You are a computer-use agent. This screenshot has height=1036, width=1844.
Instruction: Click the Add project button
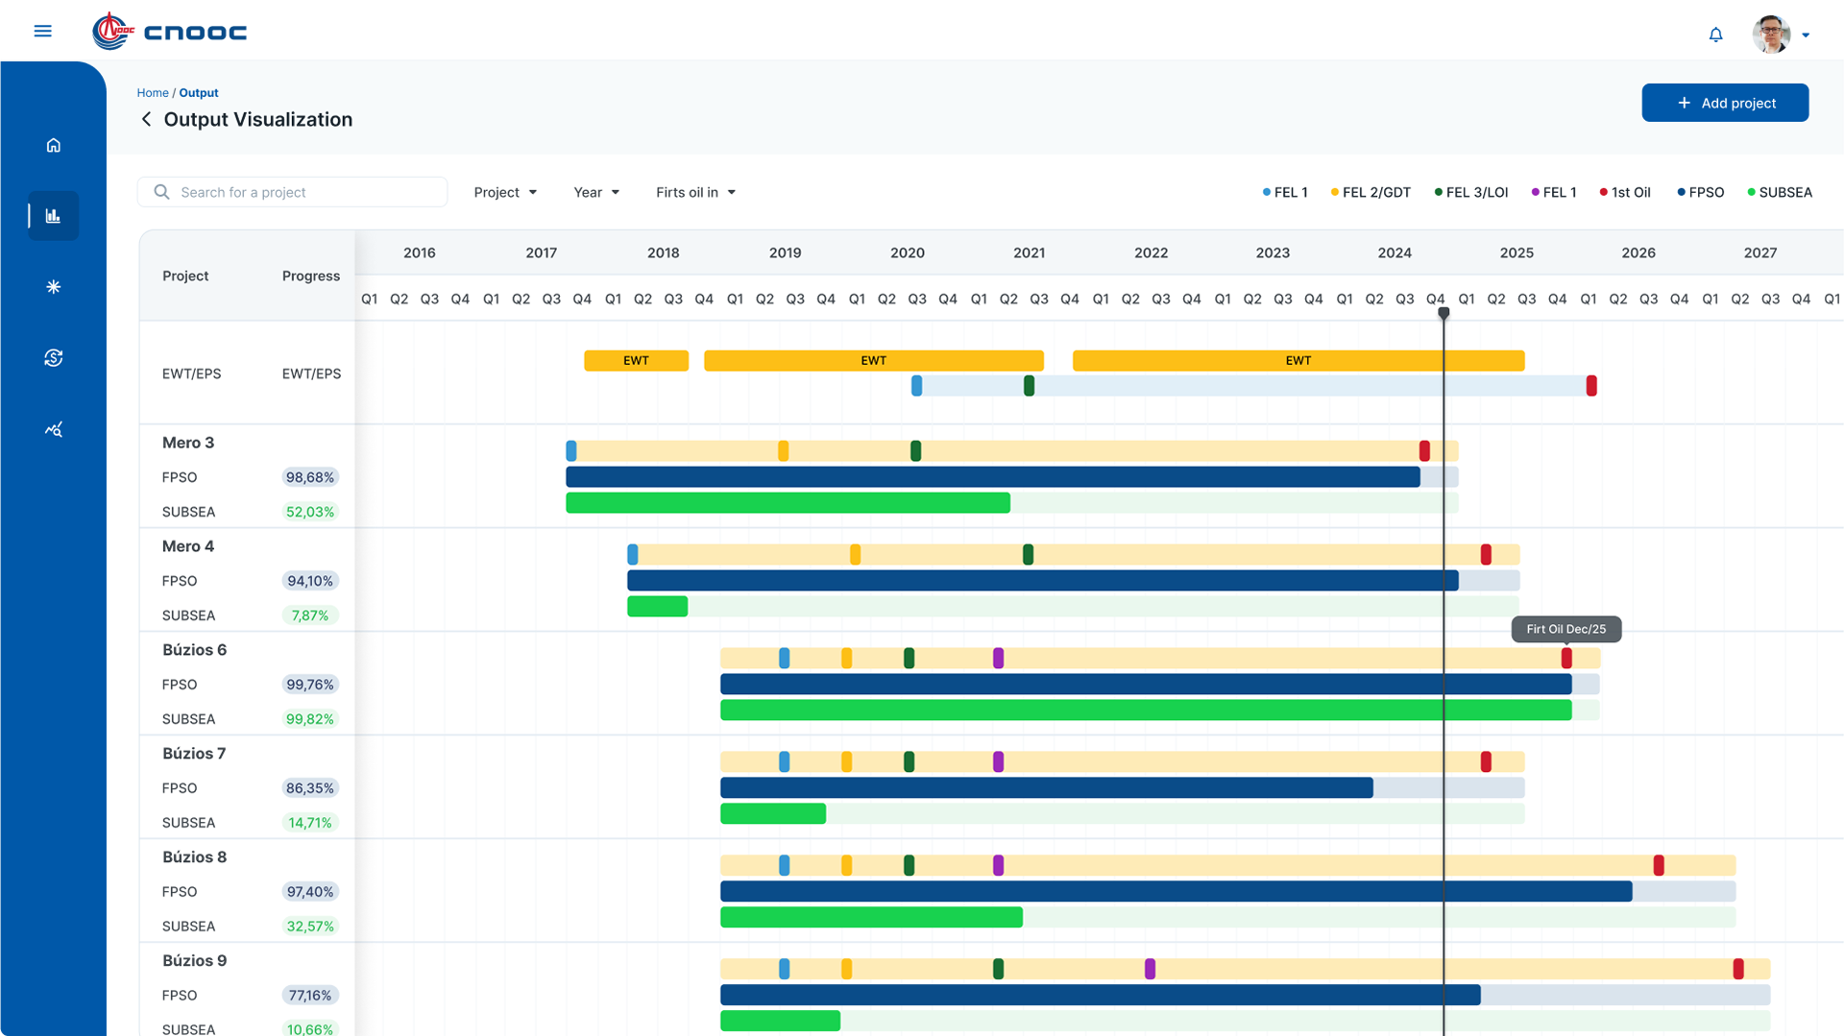[x=1725, y=103]
